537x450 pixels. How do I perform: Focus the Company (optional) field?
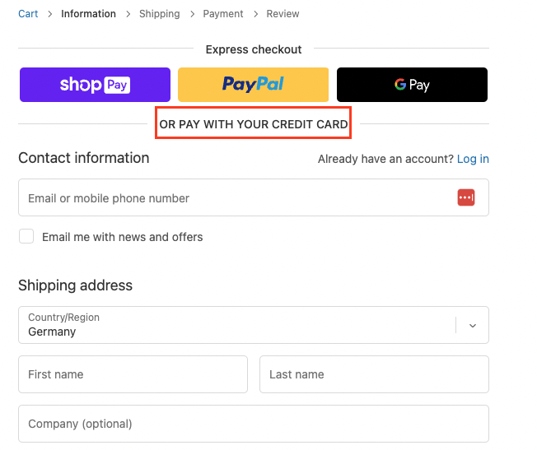click(253, 424)
